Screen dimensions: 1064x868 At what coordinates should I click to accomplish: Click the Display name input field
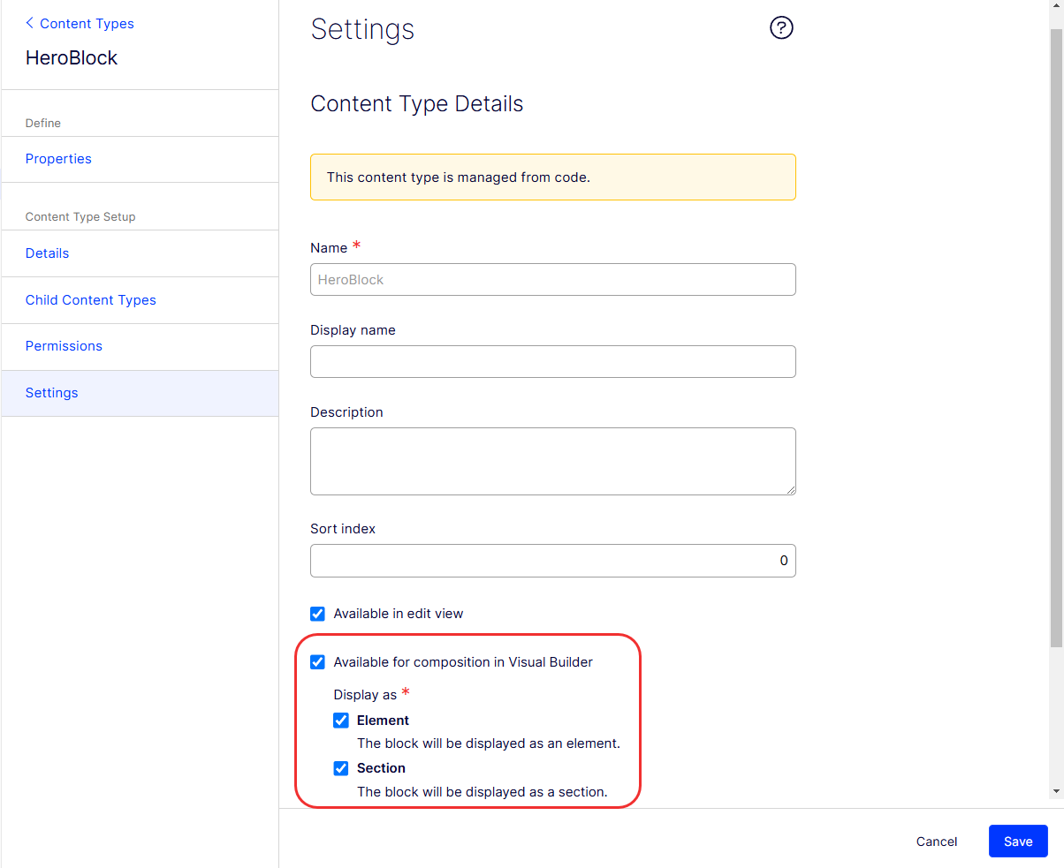pos(553,361)
